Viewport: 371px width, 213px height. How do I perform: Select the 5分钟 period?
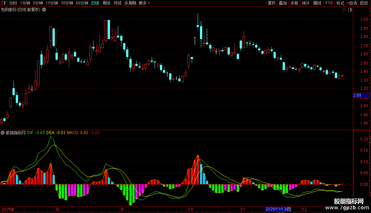38,3
